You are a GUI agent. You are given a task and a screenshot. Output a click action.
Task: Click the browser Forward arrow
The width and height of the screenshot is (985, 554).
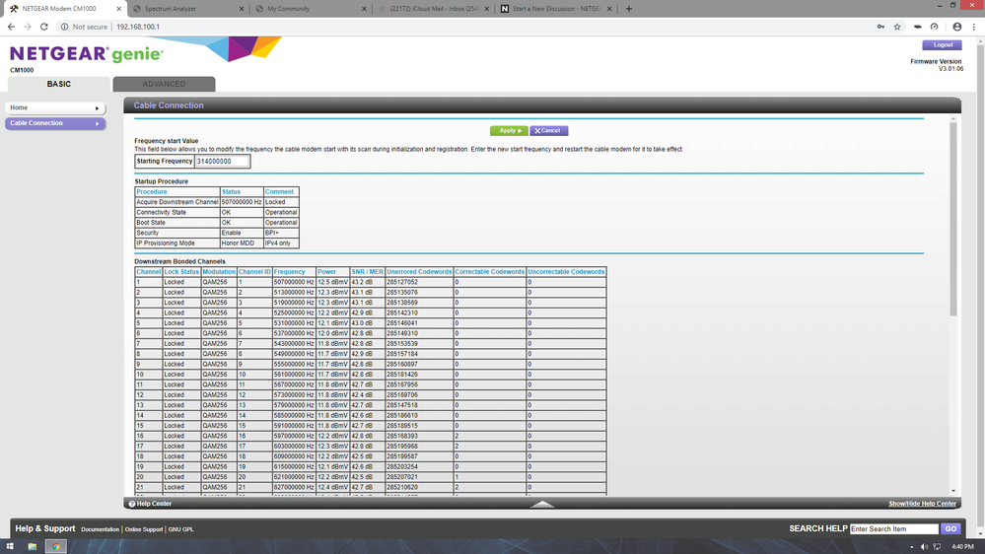pyautogui.click(x=28, y=27)
